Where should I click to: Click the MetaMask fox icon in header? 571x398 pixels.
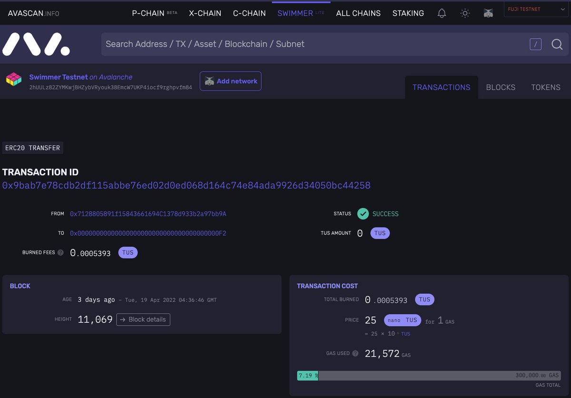coord(488,13)
